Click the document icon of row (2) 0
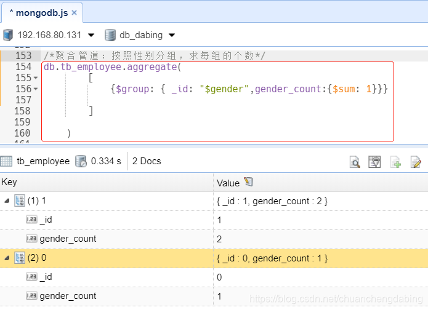 pos(20,258)
